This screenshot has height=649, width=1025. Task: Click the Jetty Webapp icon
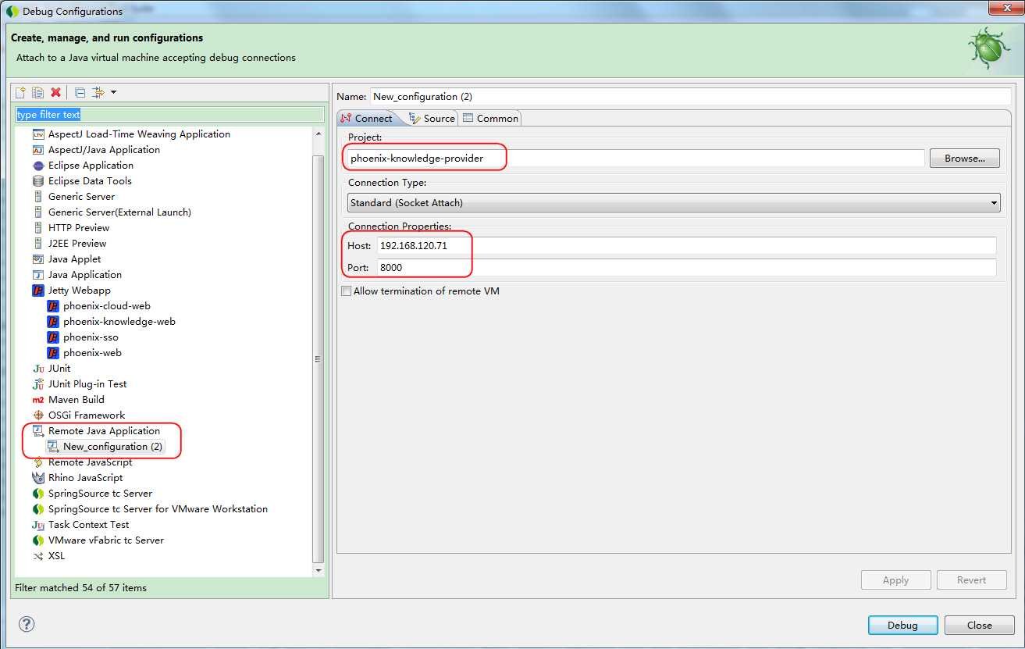[38, 291]
